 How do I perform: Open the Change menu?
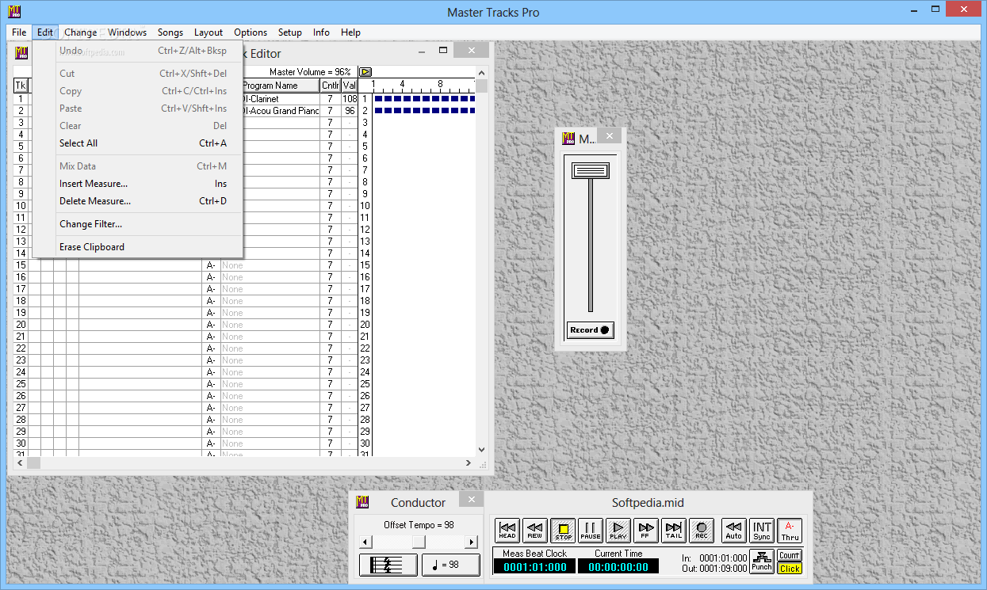81,32
